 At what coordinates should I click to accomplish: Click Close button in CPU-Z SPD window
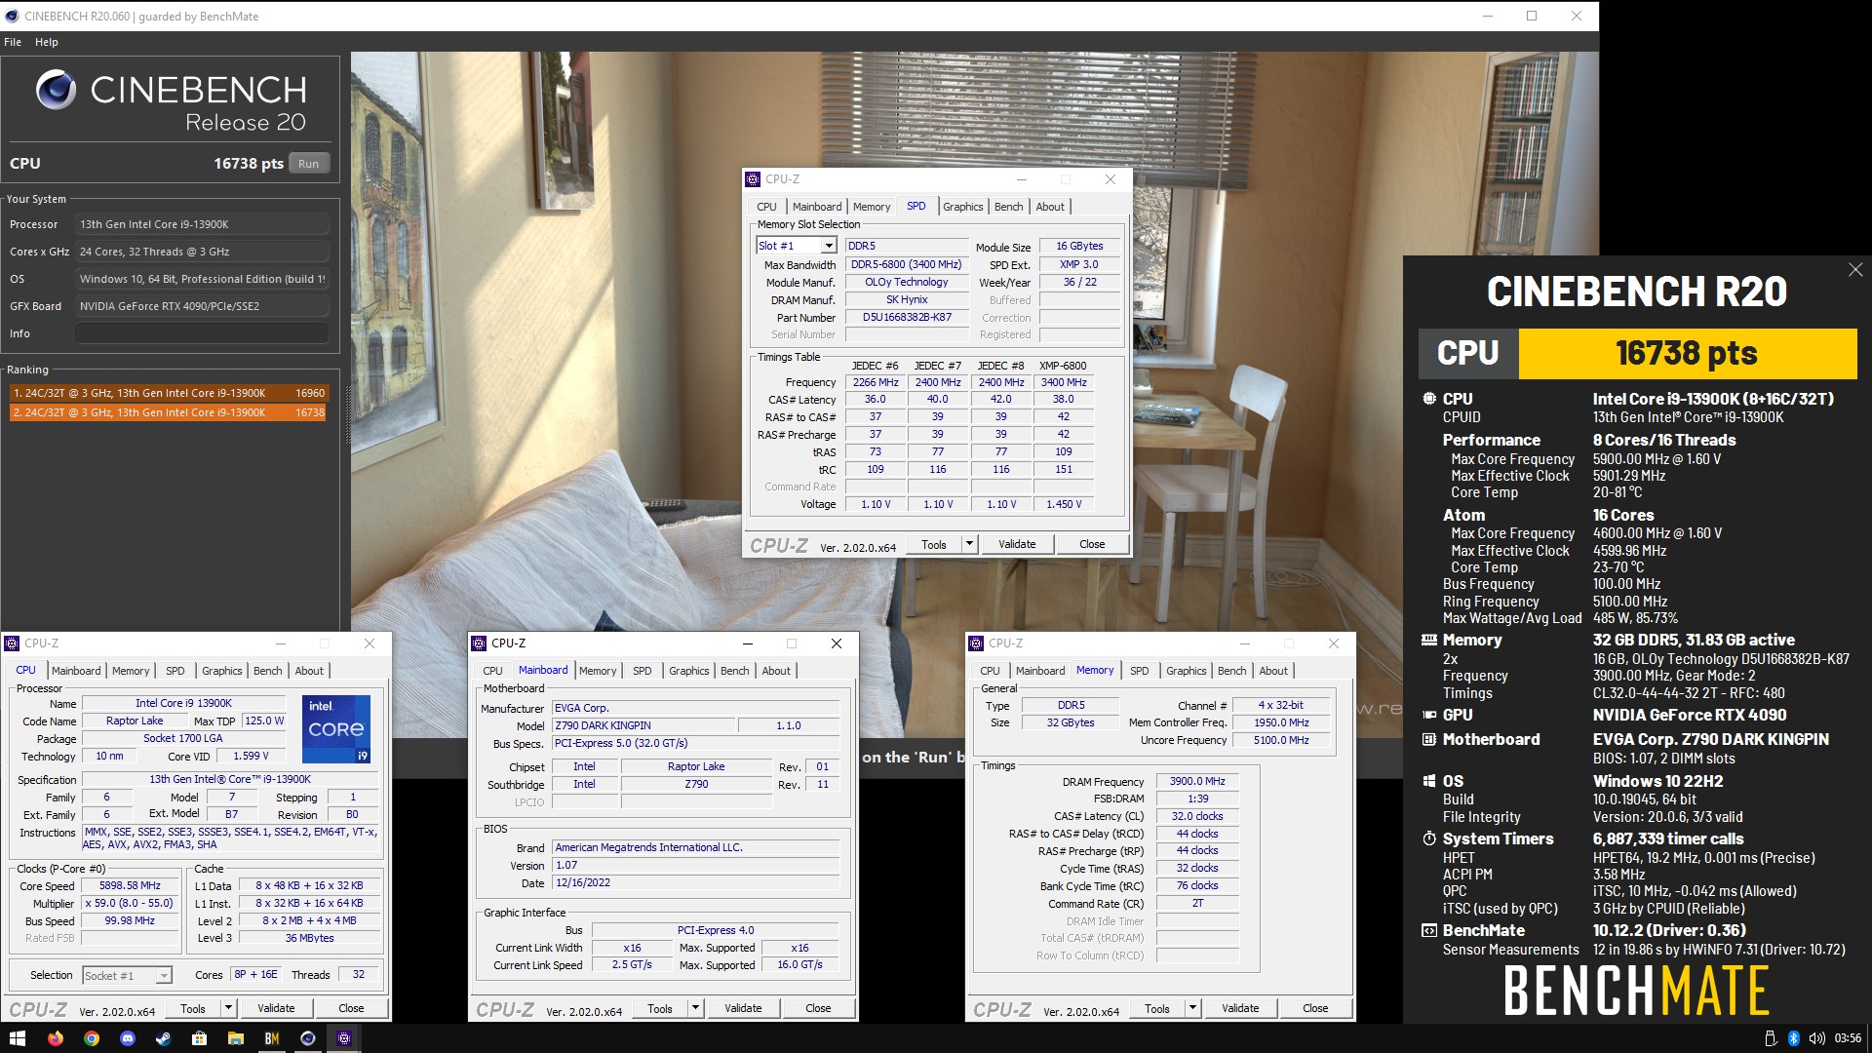[1092, 544]
